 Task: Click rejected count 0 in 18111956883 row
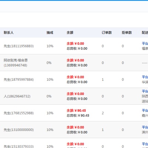pos(123,46)
